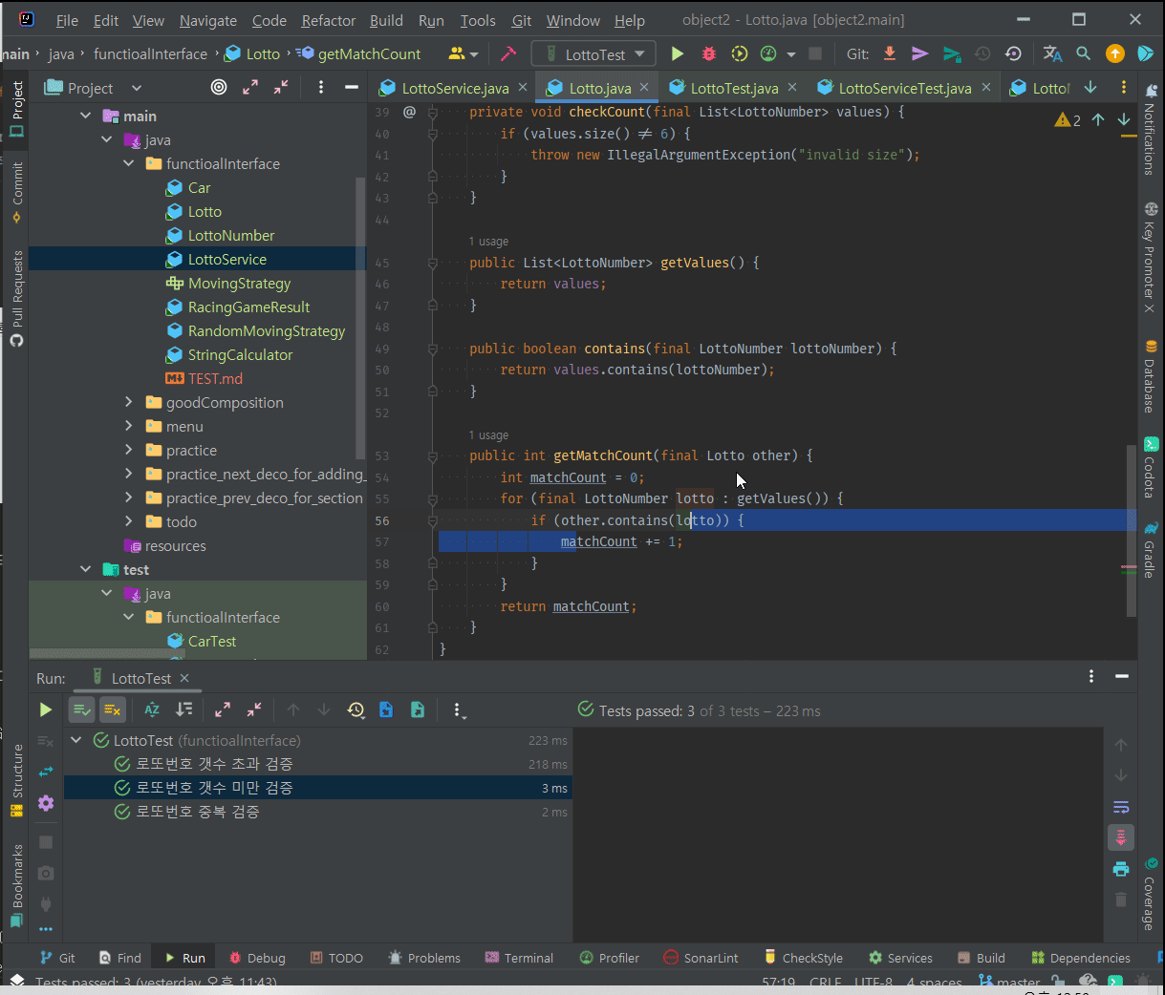
Task: Open the Refactor menu
Action: (x=328, y=20)
